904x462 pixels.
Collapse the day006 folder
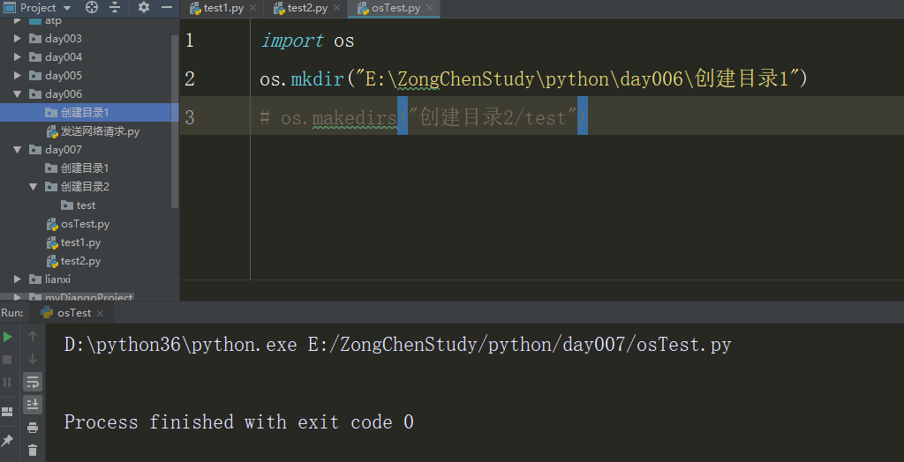18,94
